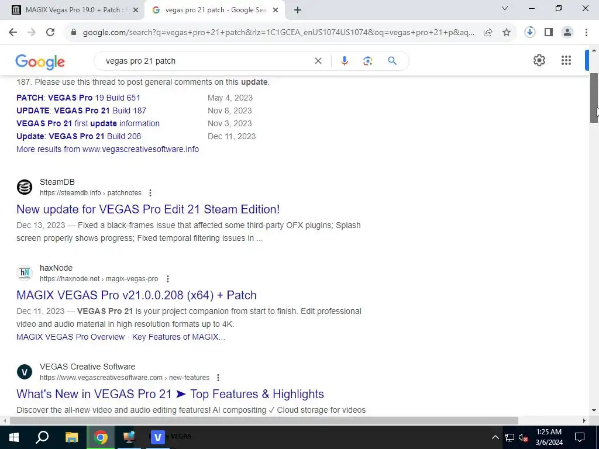Open Update: VEGAS Pro 21 Build 208
This screenshot has height=449, width=599.
(x=79, y=136)
